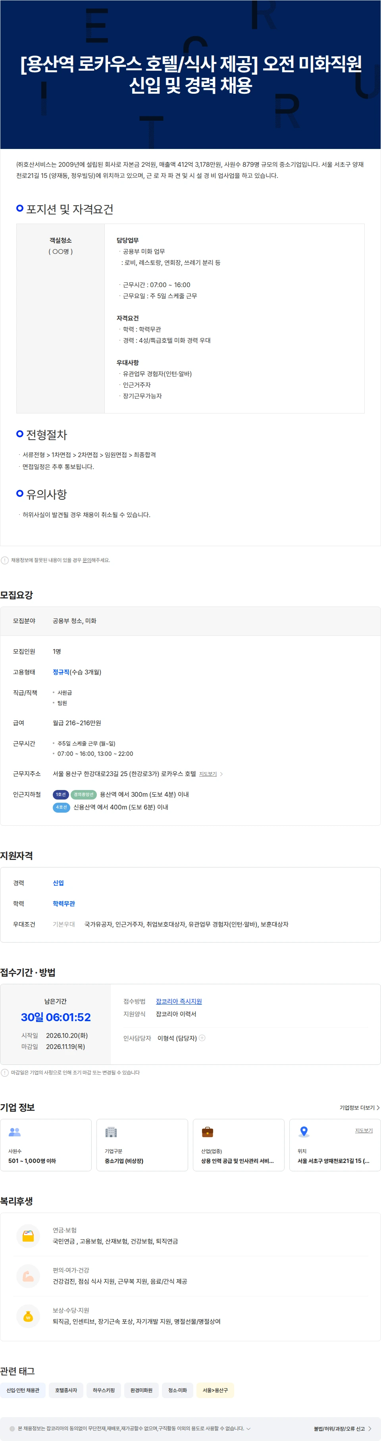Select the 신입·인턴 채용관 tag
Screen dimensions: 381x1441
[23, 1390]
